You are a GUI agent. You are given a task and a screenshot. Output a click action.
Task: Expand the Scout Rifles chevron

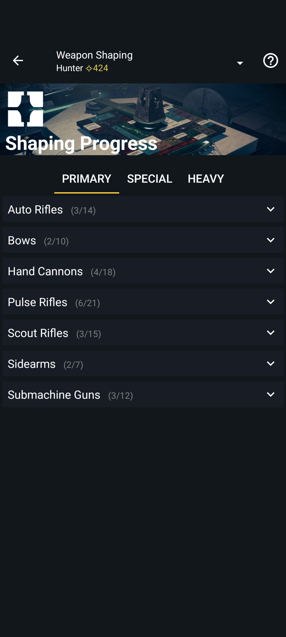[x=270, y=333]
